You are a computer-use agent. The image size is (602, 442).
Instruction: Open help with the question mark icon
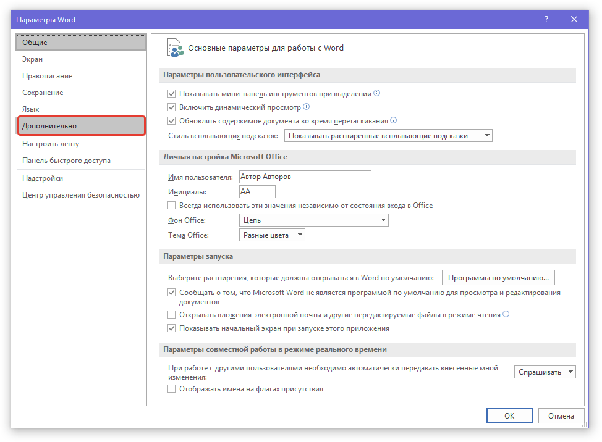[x=546, y=20]
